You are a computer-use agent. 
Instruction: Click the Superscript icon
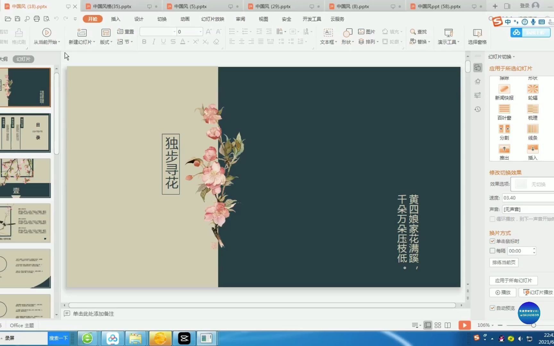click(x=196, y=42)
